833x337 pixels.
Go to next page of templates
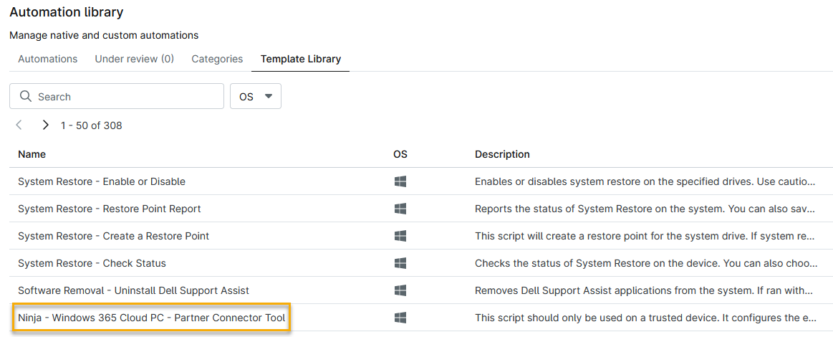tap(46, 125)
